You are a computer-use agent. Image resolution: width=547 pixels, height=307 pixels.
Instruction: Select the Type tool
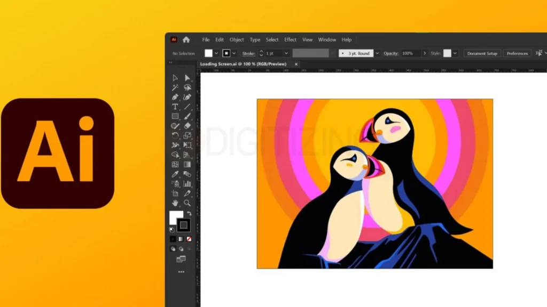[x=175, y=107]
